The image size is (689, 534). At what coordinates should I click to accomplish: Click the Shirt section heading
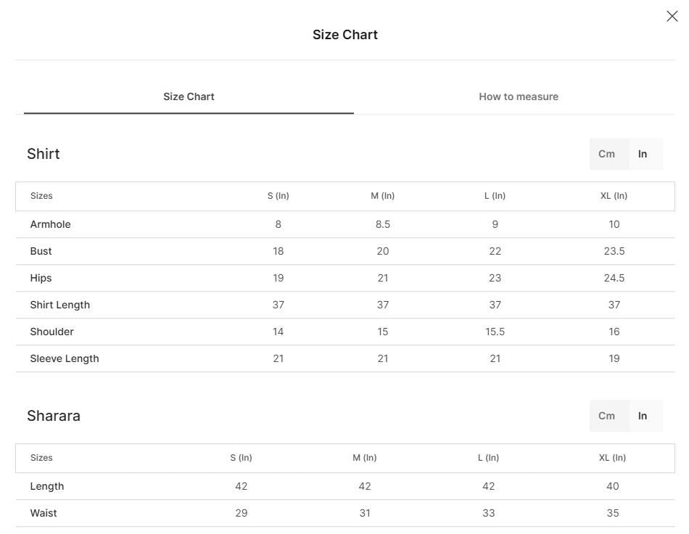[x=43, y=154]
